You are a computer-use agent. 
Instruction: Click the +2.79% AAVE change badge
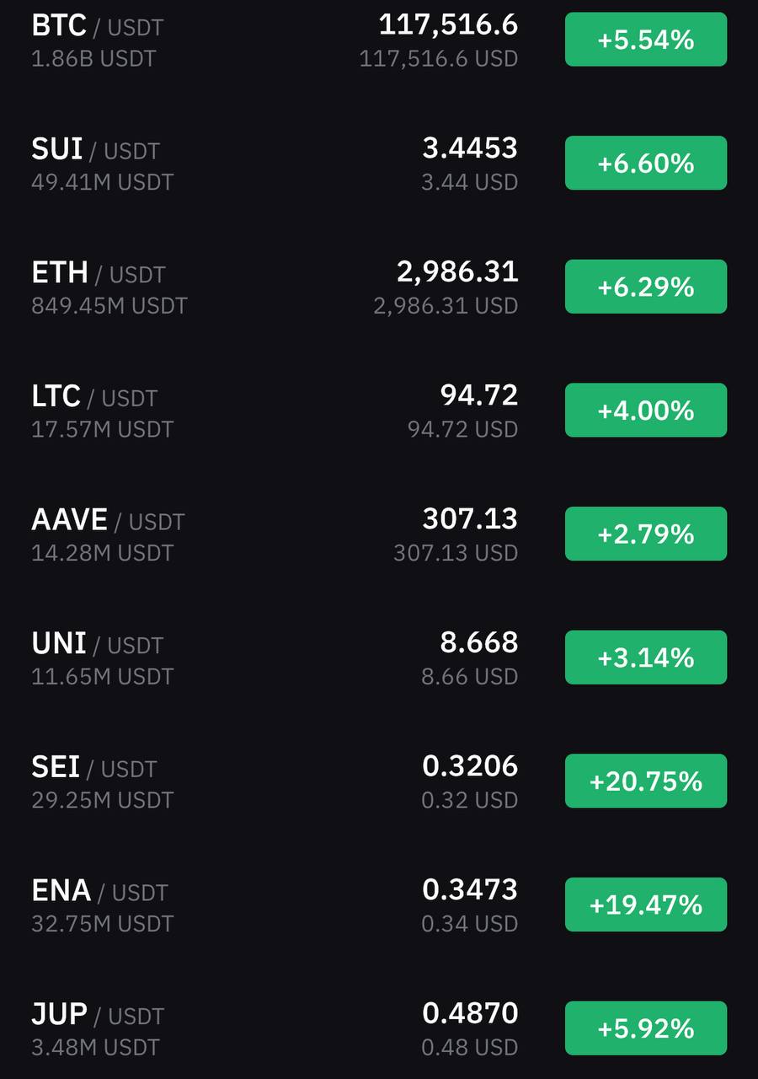pyautogui.click(x=646, y=534)
